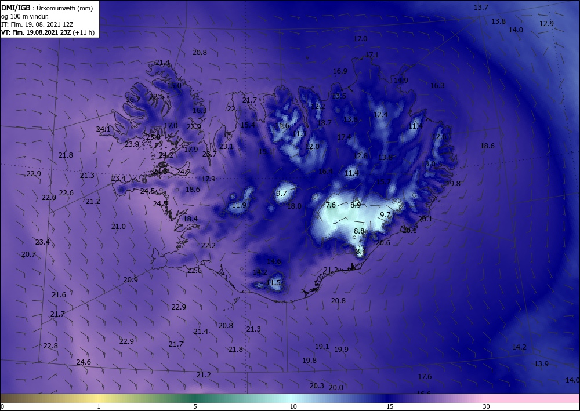Click the 8.8 value on the map

(359, 231)
